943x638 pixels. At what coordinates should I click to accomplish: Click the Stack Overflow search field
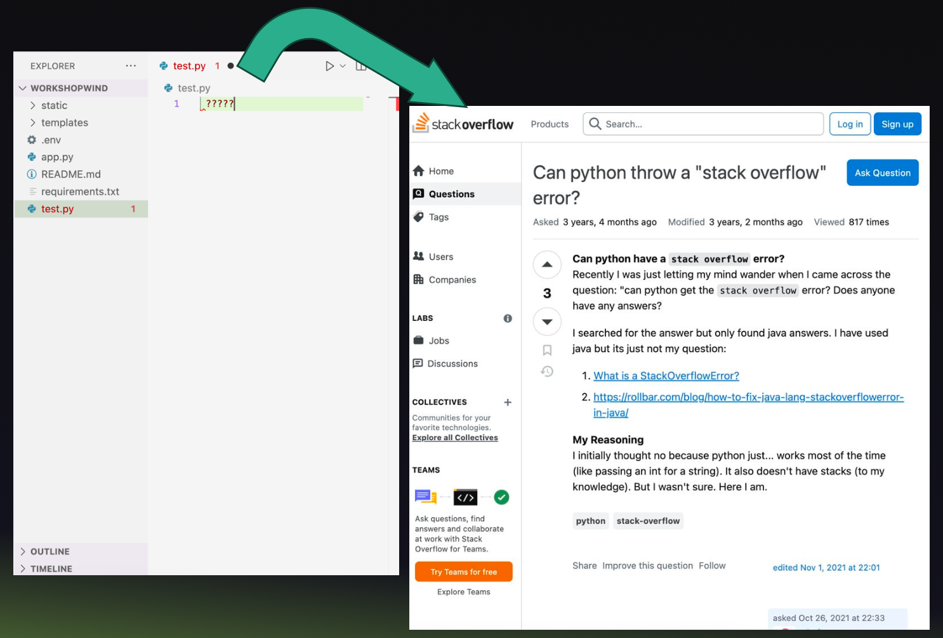tap(703, 124)
